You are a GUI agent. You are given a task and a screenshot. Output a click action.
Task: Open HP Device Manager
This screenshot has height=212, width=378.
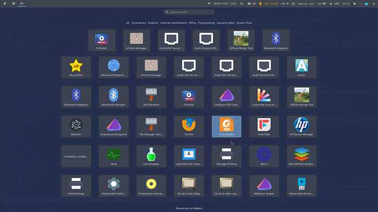[x=302, y=127]
